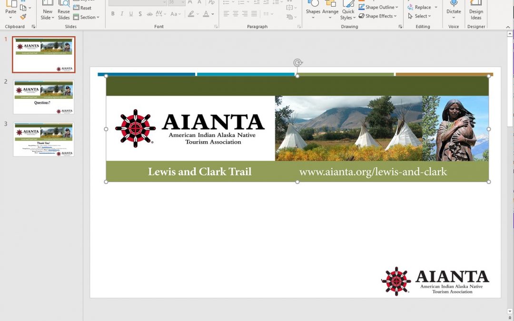Screen dimensions: 514x321
Task: Open the Arrange menu
Action: click(330, 10)
